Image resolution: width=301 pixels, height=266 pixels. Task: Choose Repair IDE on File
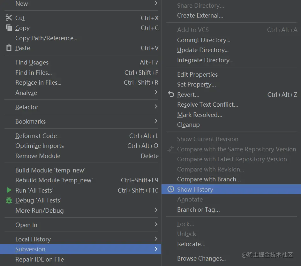pos(40,259)
